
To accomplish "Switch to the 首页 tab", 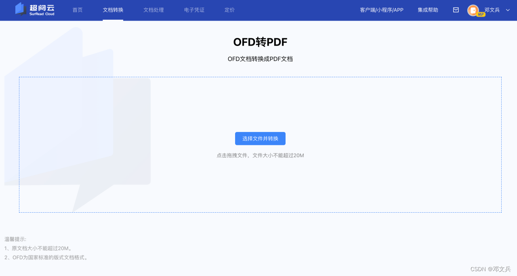I will coord(77,10).
